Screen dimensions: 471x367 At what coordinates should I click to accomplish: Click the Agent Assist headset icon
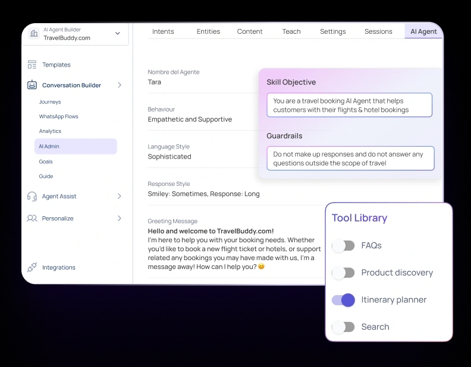[32, 197]
